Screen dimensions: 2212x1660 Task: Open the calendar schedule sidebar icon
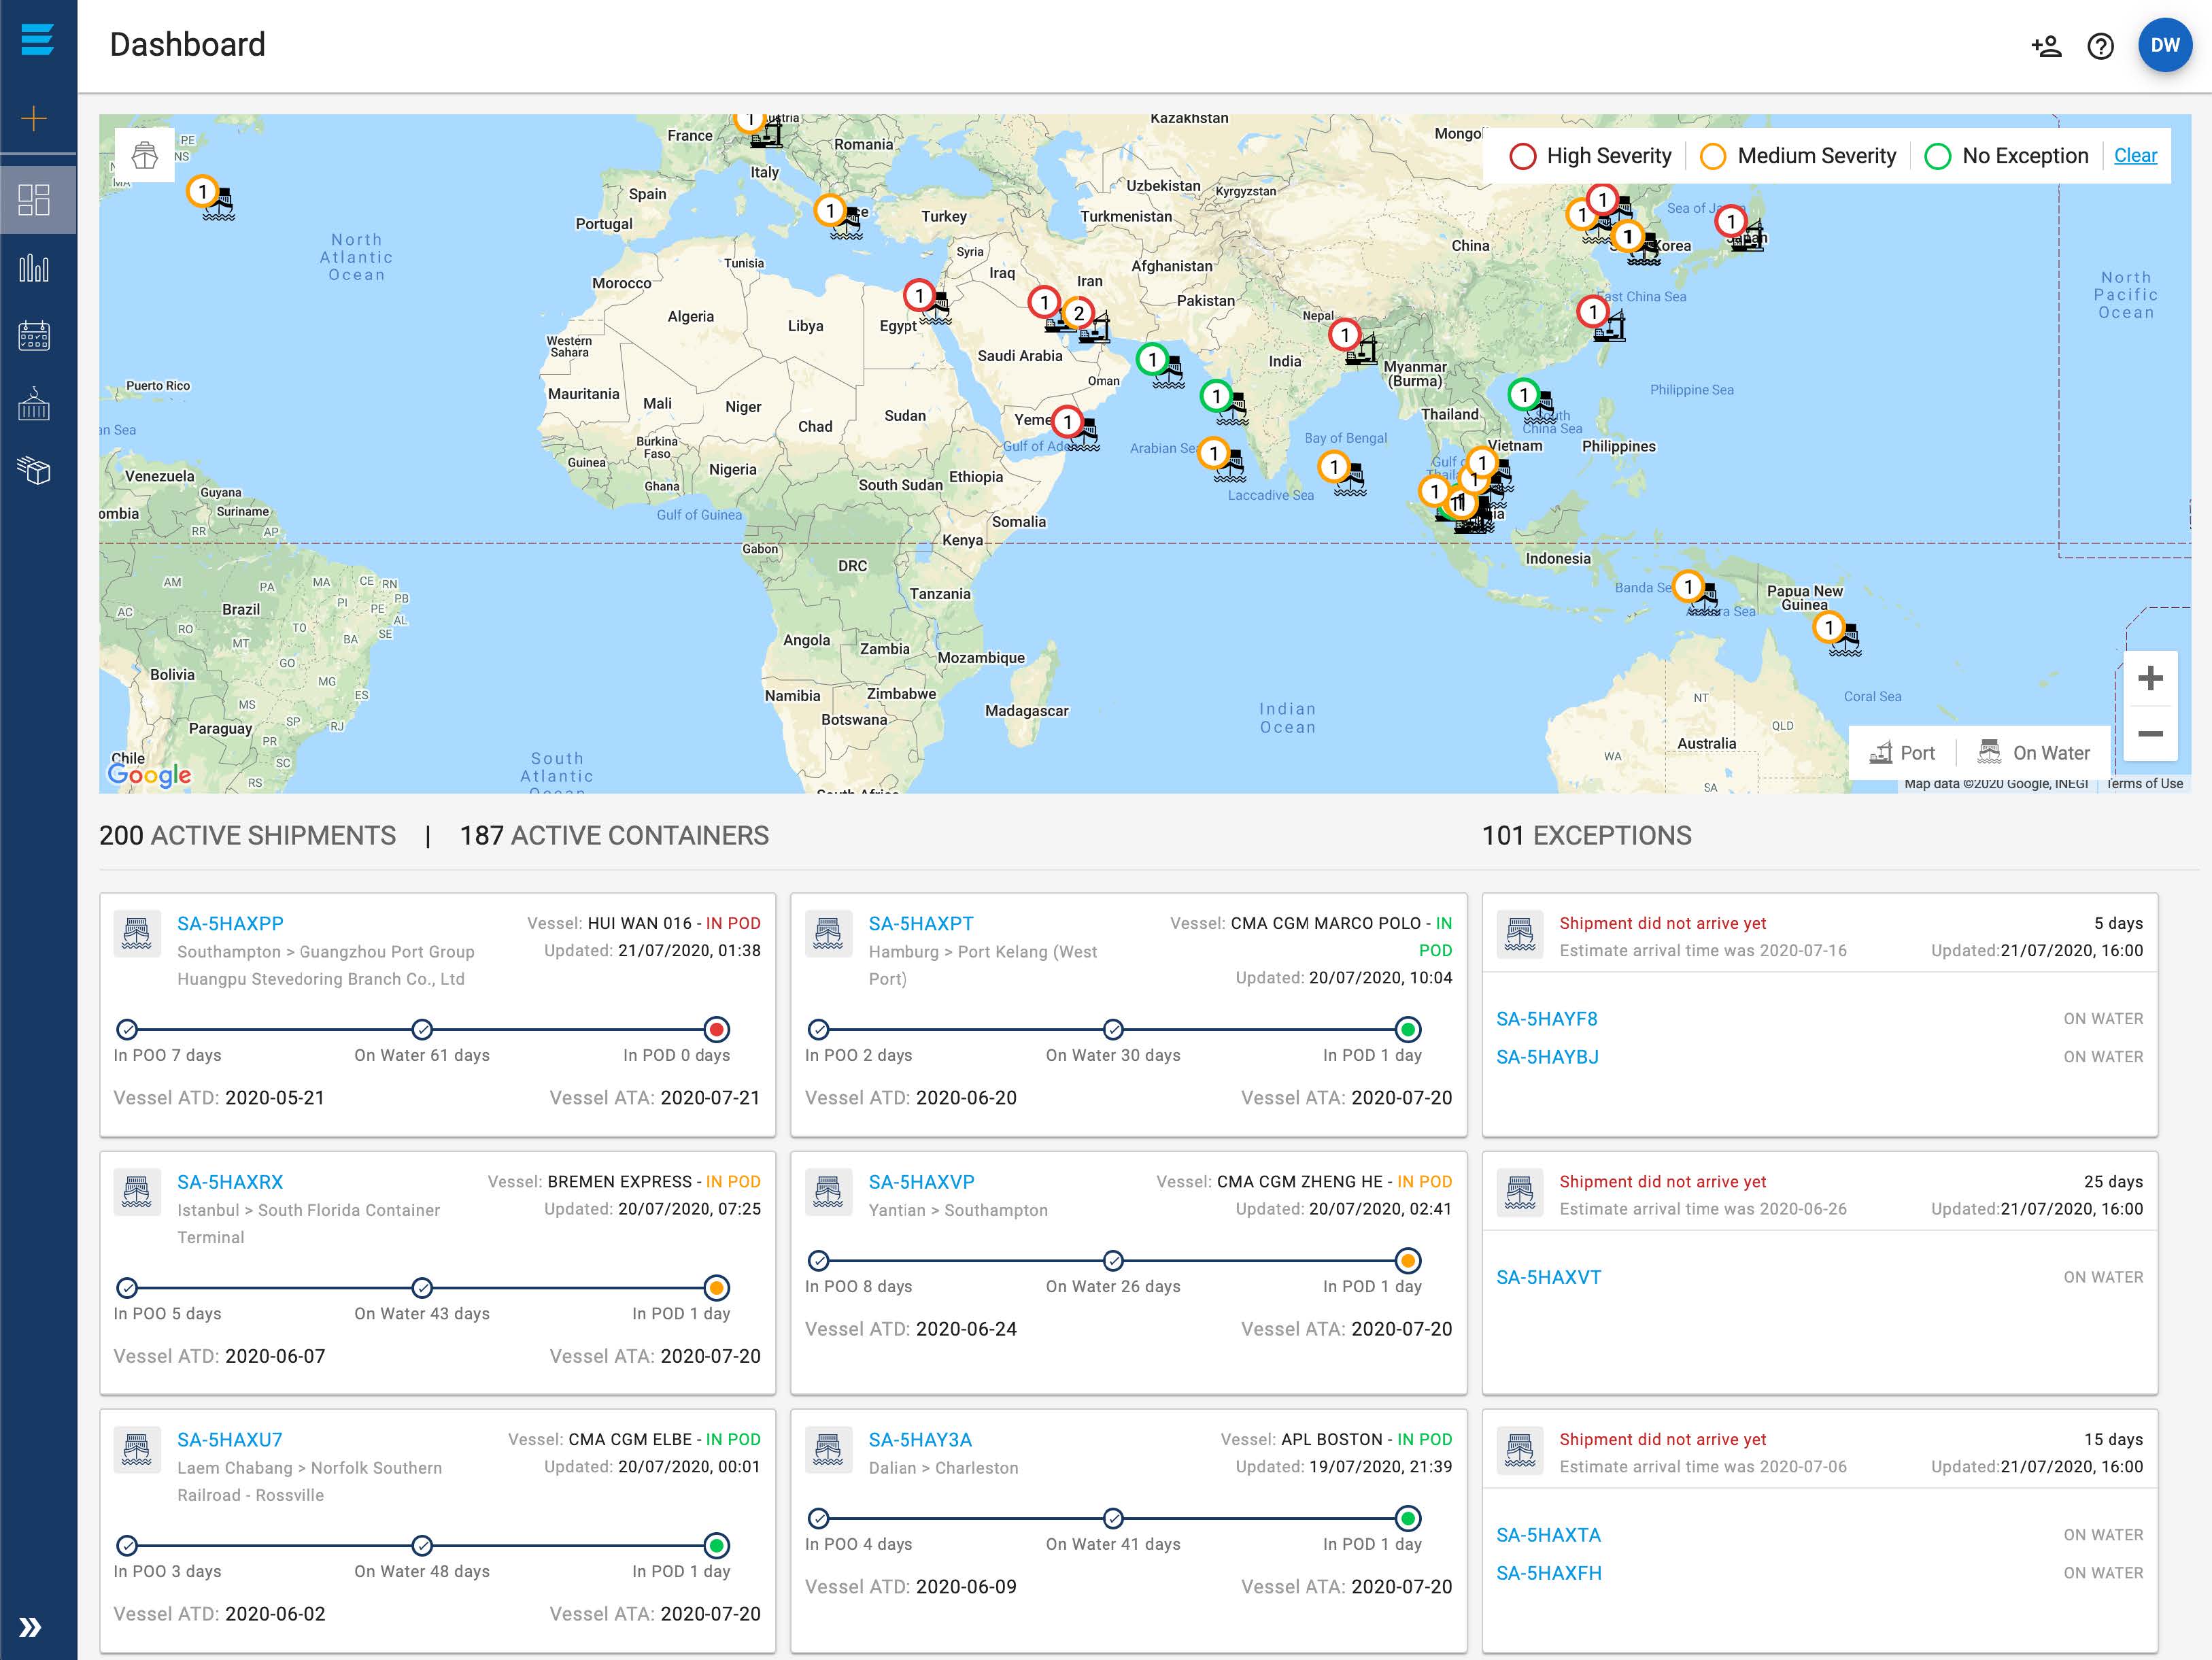click(34, 336)
